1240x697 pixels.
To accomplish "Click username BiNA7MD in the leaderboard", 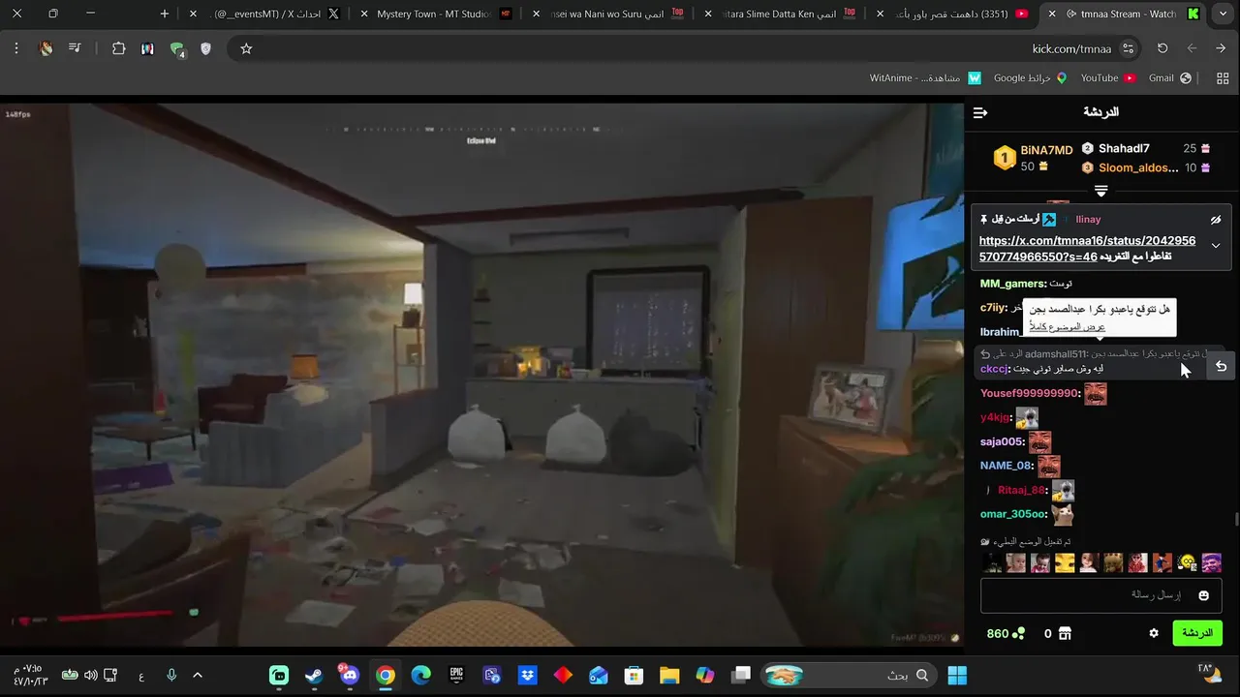I will (1047, 150).
